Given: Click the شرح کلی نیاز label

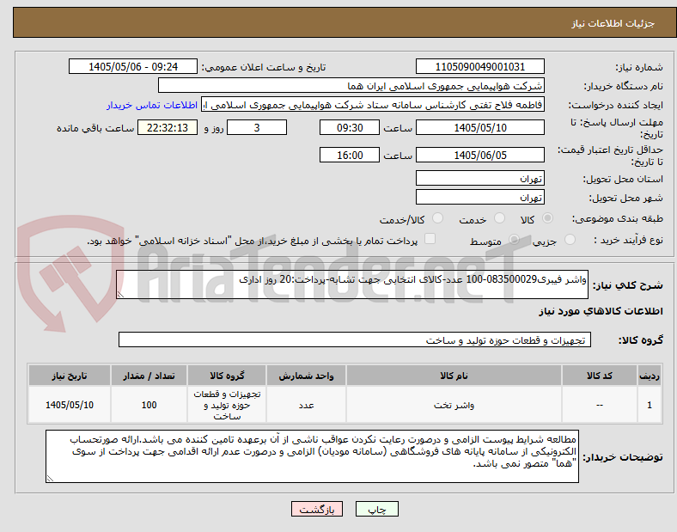Looking at the screenshot, I should tap(627, 285).
